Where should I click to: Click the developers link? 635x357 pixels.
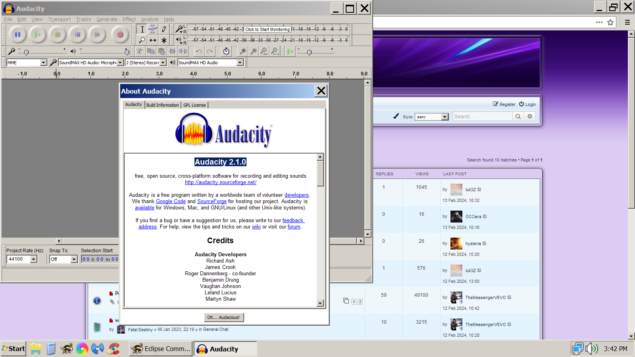pyautogui.click(x=296, y=195)
